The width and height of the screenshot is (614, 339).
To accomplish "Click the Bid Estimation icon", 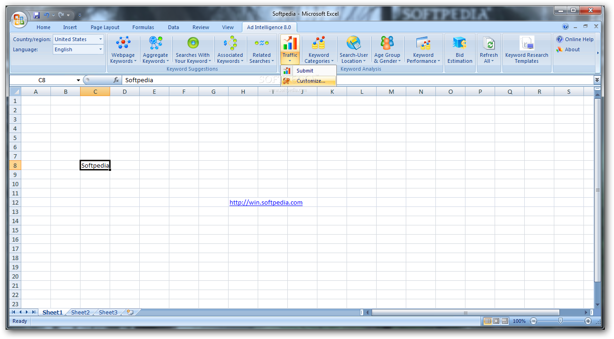I will [459, 43].
